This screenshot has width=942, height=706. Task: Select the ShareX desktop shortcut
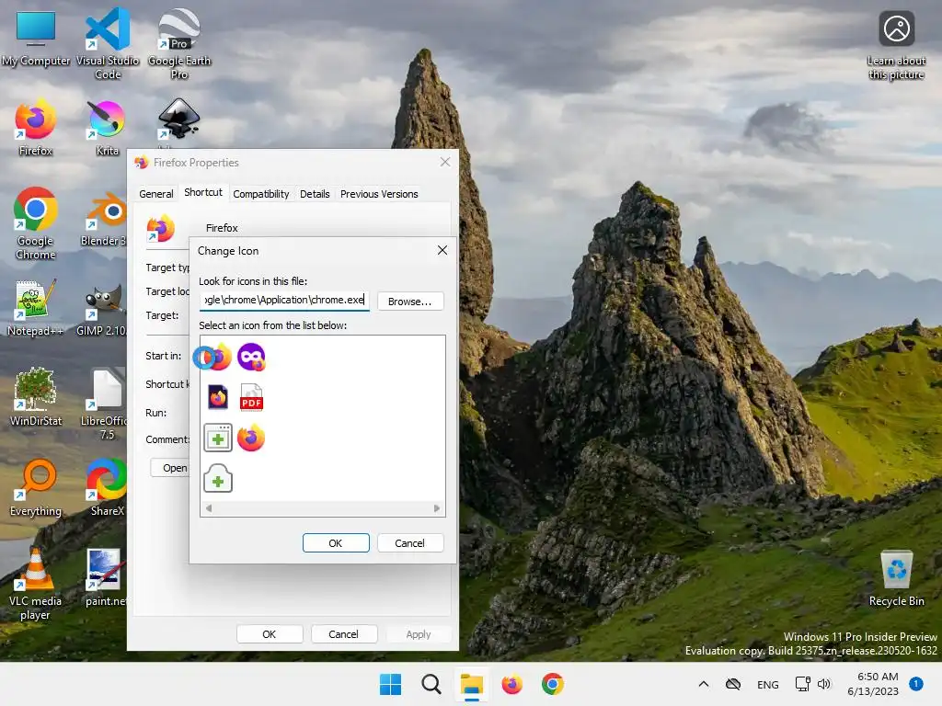click(x=107, y=488)
